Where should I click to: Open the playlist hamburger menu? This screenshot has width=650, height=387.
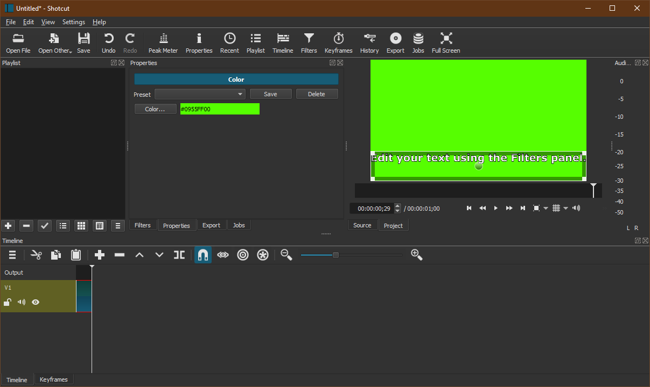(118, 226)
